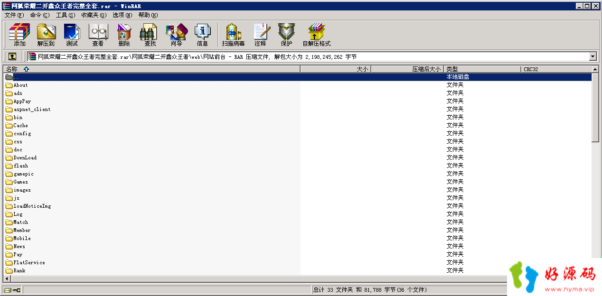Viewport: 602px width, 296px height.
Task: Sort by 大小 (Size) column header
Action: click(x=336, y=69)
